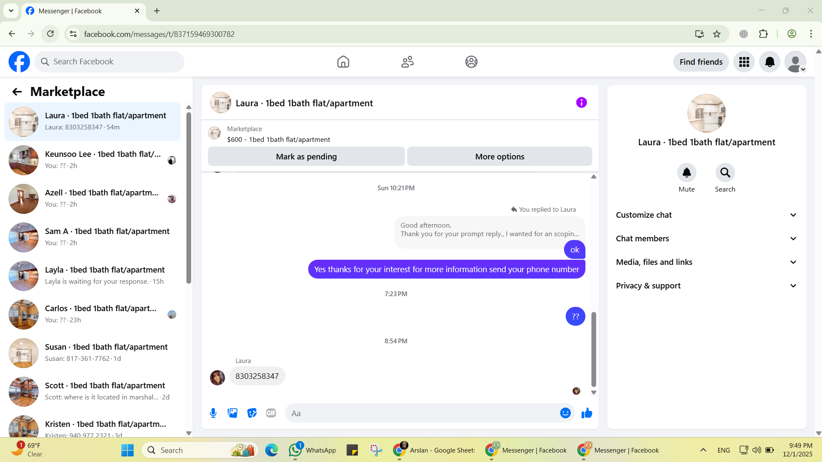The width and height of the screenshot is (822, 462).
Task: View site information icon in address bar
Action: [x=73, y=34]
